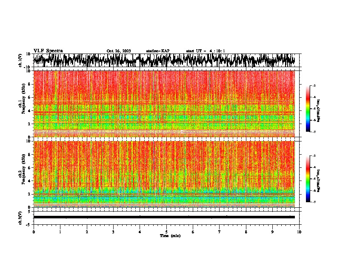Click the 0 tick on the Time axis
Image resolution: width=337 pixels, height=260 pixels.
click(x=34, y=232)
